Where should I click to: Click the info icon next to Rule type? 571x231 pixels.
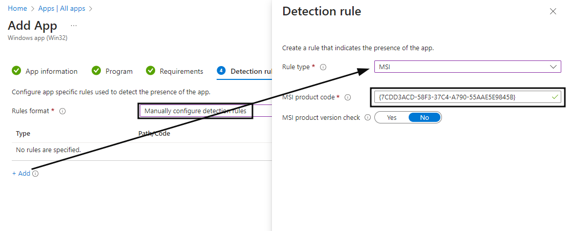tap(323, 67)
